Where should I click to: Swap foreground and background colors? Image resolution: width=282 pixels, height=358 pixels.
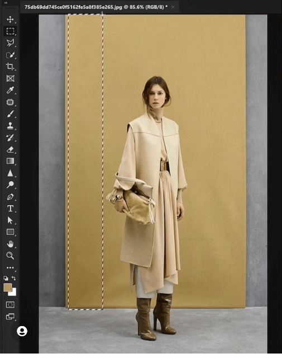pyautogui.click(x=13, y=278)
